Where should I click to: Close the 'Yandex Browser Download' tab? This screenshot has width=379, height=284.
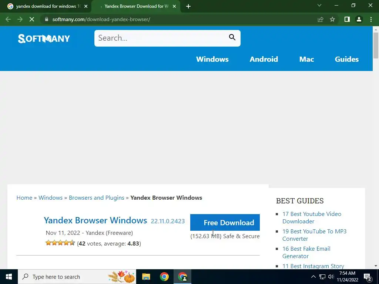tap(174, 7)
